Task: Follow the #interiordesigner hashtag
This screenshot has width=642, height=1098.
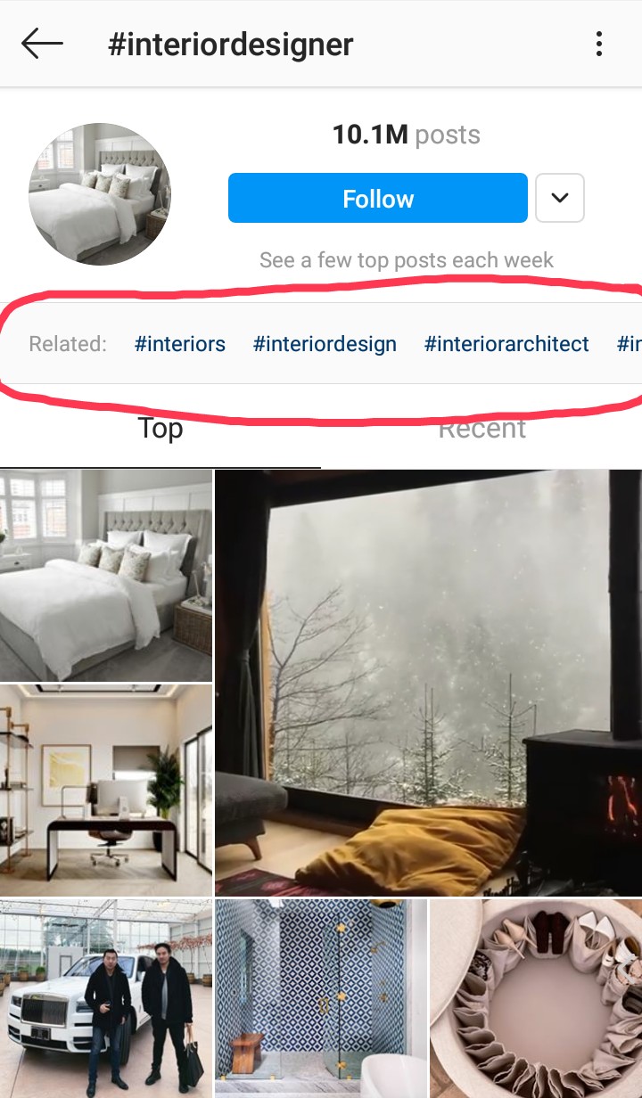Action: [x=378, y=198]
